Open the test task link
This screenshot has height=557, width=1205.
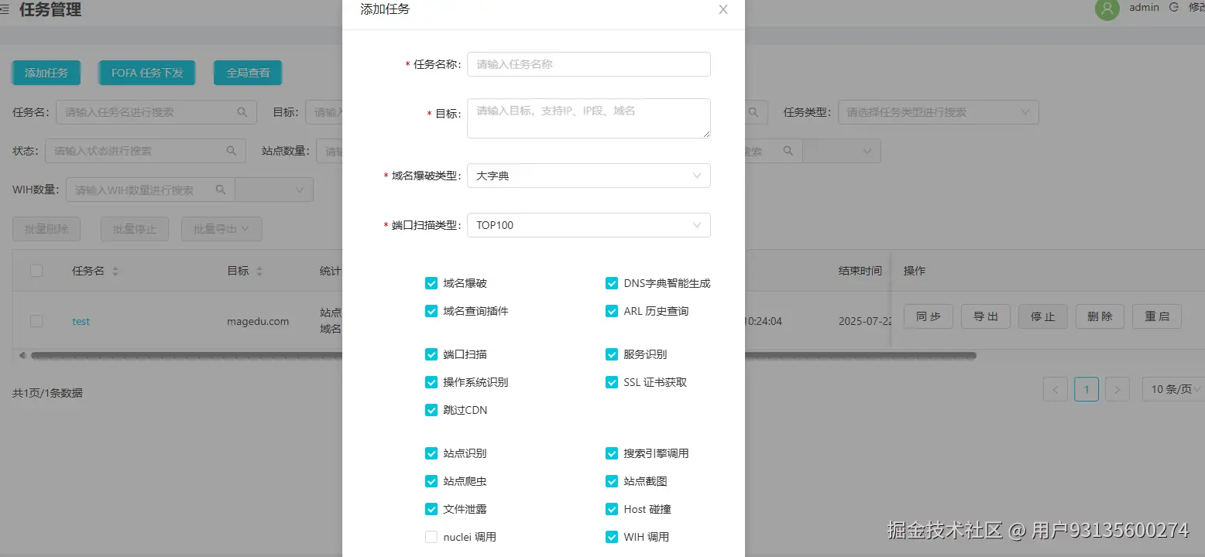(81, 321)
